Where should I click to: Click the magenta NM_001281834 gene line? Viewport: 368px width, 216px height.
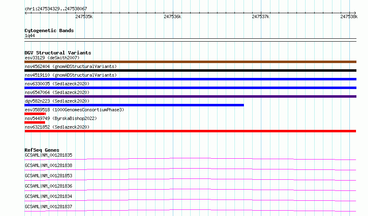[x=190, y=200]
